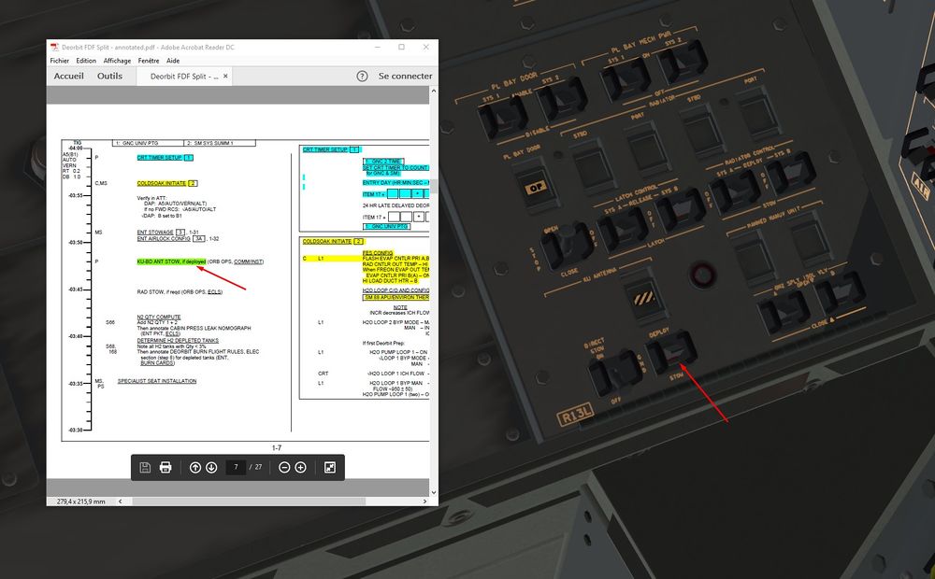Click the KU ANTENNA barberpole talkback indicator

click(x=643, y=297)
